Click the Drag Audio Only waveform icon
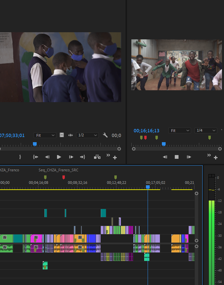This screenshot has height=285, width=224. pos(71,135)
